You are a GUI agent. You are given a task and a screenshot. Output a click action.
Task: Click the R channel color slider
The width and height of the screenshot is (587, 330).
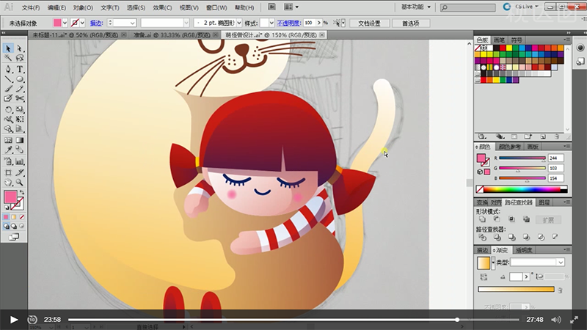click(522, 158)
